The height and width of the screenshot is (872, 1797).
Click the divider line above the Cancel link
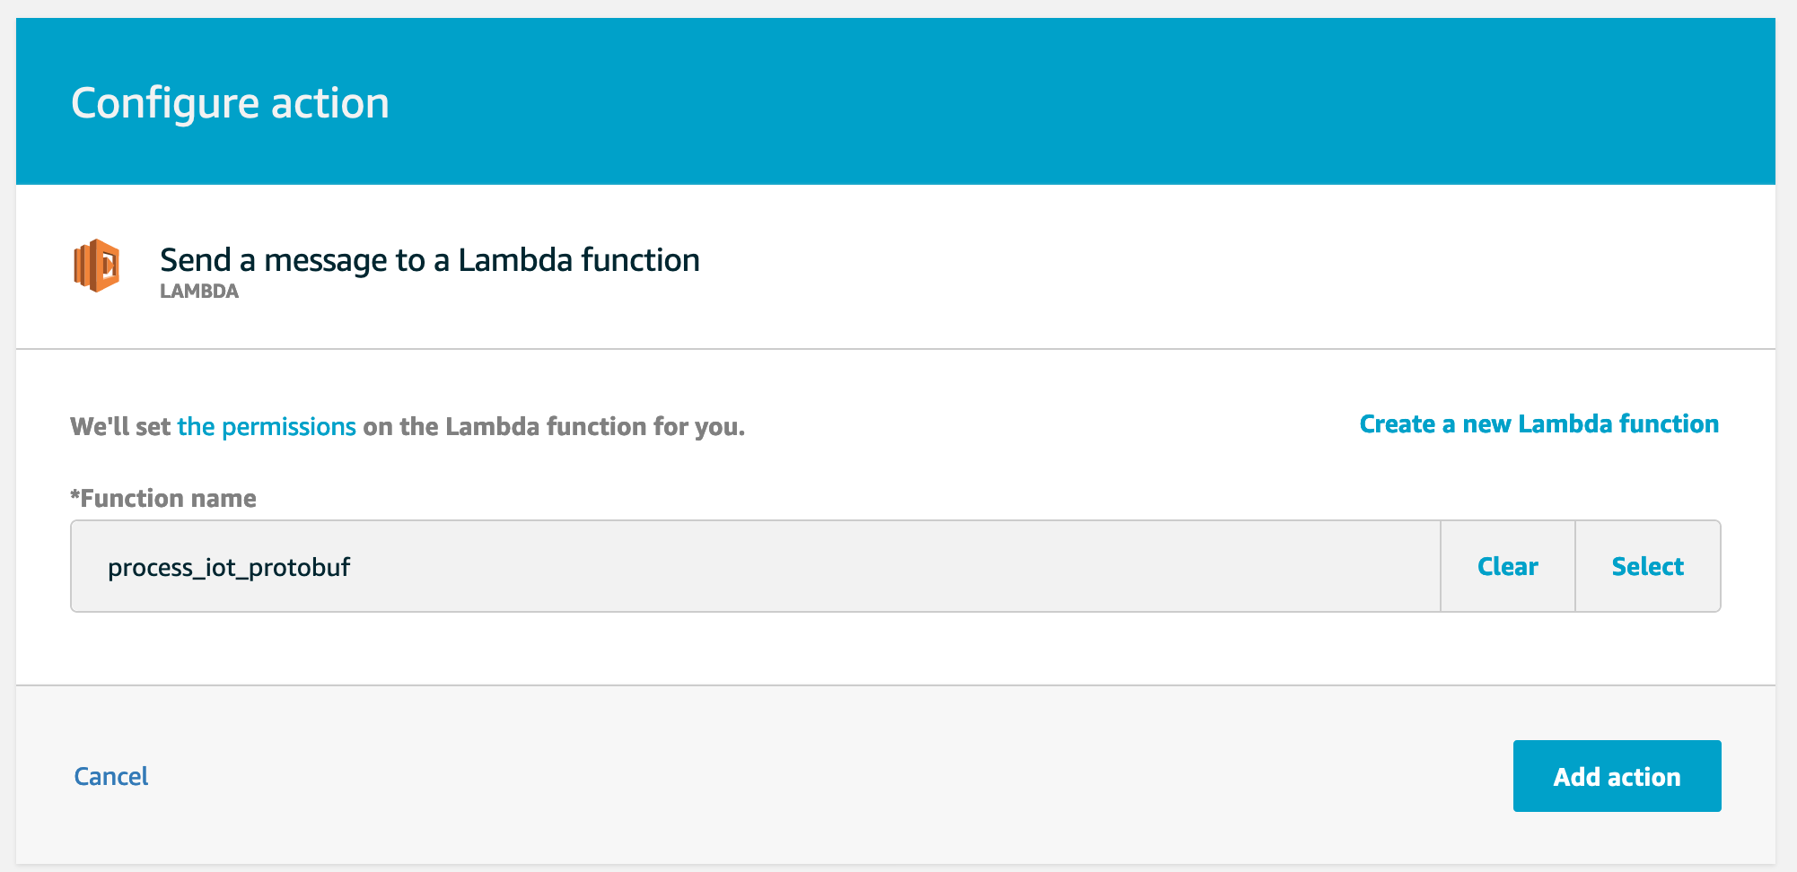tap(896, 685)
